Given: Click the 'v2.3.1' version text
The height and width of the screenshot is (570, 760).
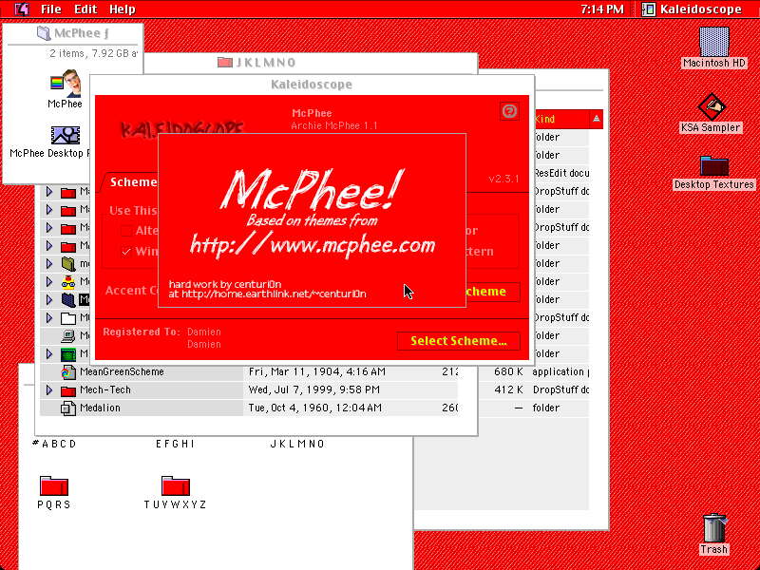Looking at the screenshot, I should coord(503,179).
